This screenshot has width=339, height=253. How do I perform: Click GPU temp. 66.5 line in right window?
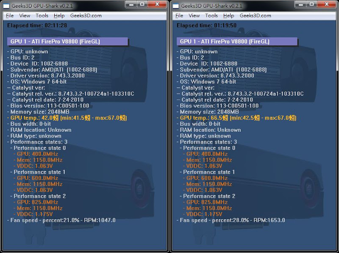236,118
